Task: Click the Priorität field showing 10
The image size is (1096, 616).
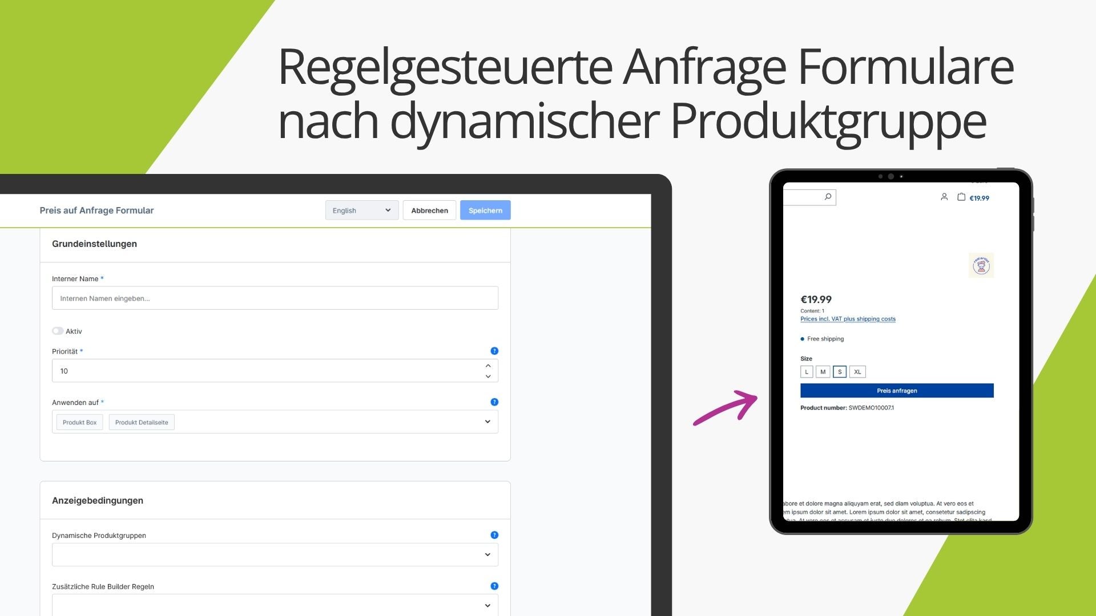Action: point(275,371)
